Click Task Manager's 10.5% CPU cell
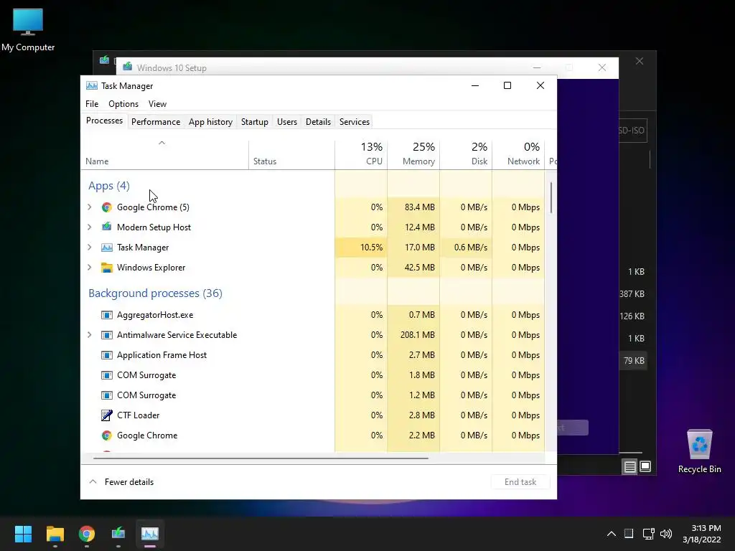Screen dimensions: 735x551 click(362, 248)
